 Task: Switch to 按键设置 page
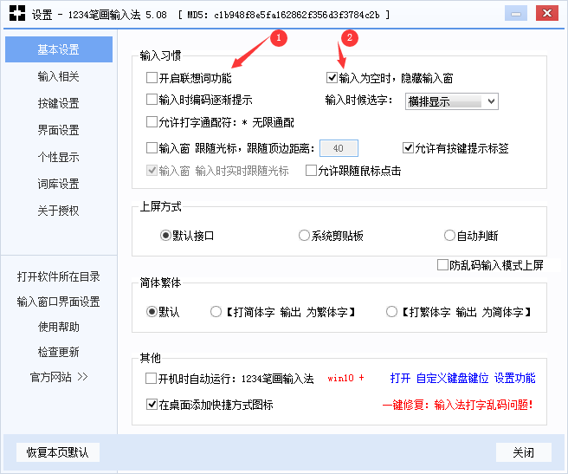[x=58, y=103]
